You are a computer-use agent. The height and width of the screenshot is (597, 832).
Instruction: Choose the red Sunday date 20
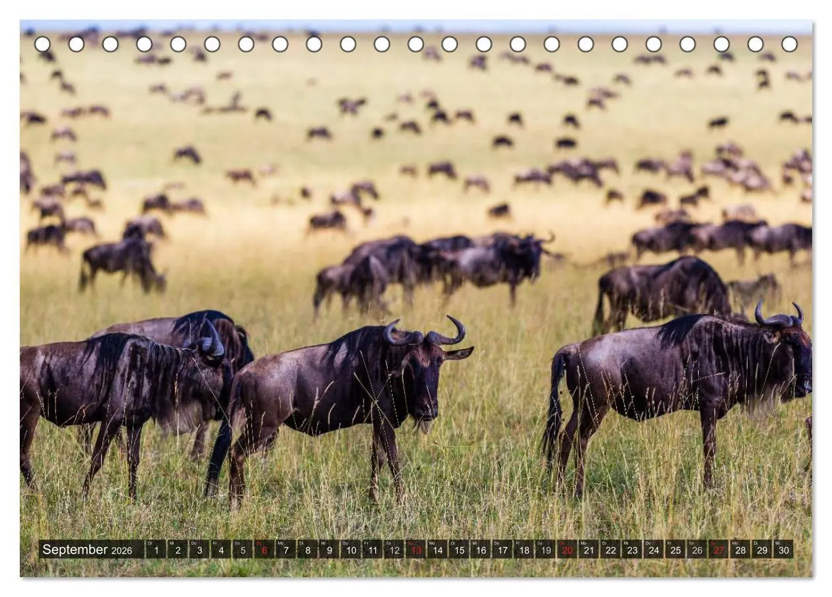(567, 550)
